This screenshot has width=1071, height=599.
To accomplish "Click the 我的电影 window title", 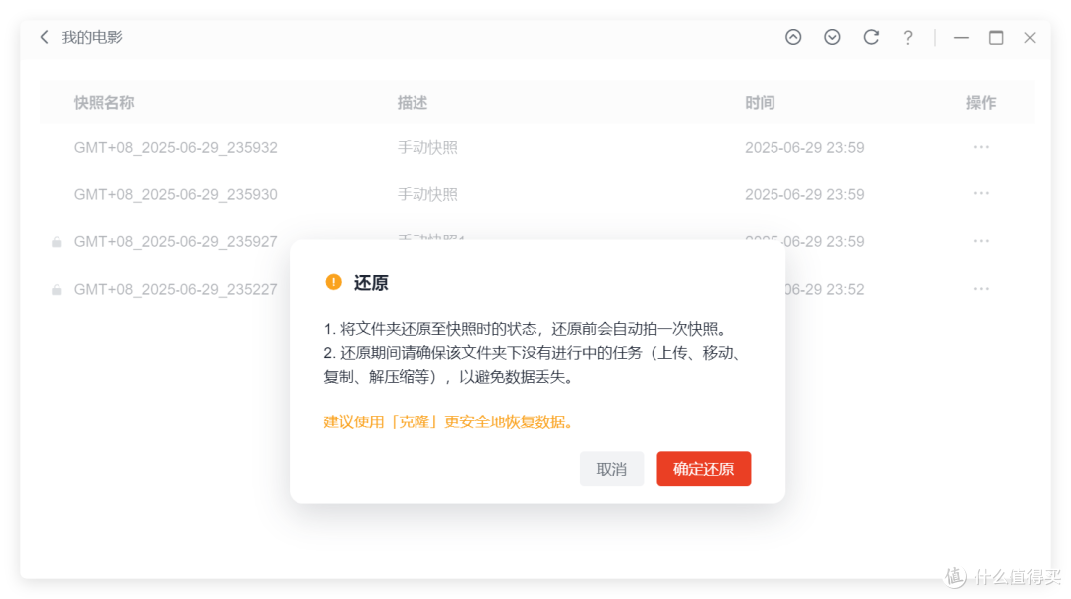I will click(x=92, y=37).
